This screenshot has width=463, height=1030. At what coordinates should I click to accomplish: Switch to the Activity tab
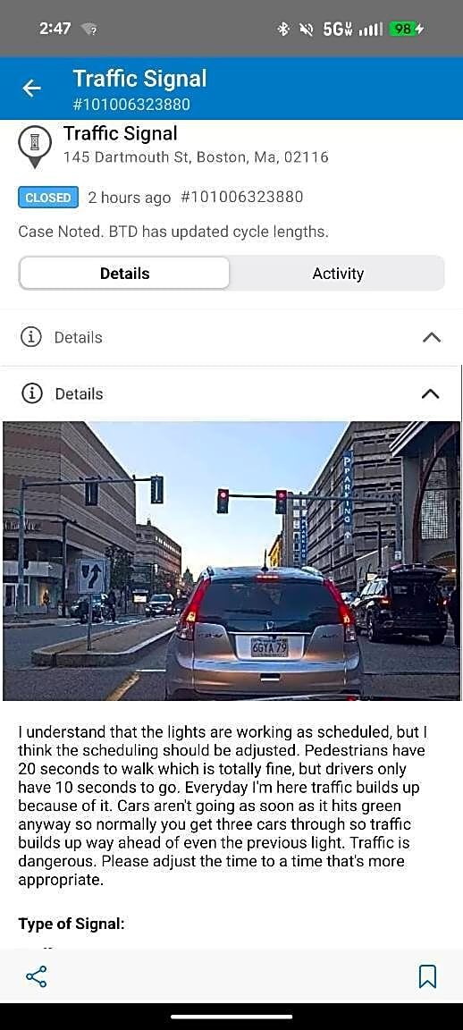[338, 274]
